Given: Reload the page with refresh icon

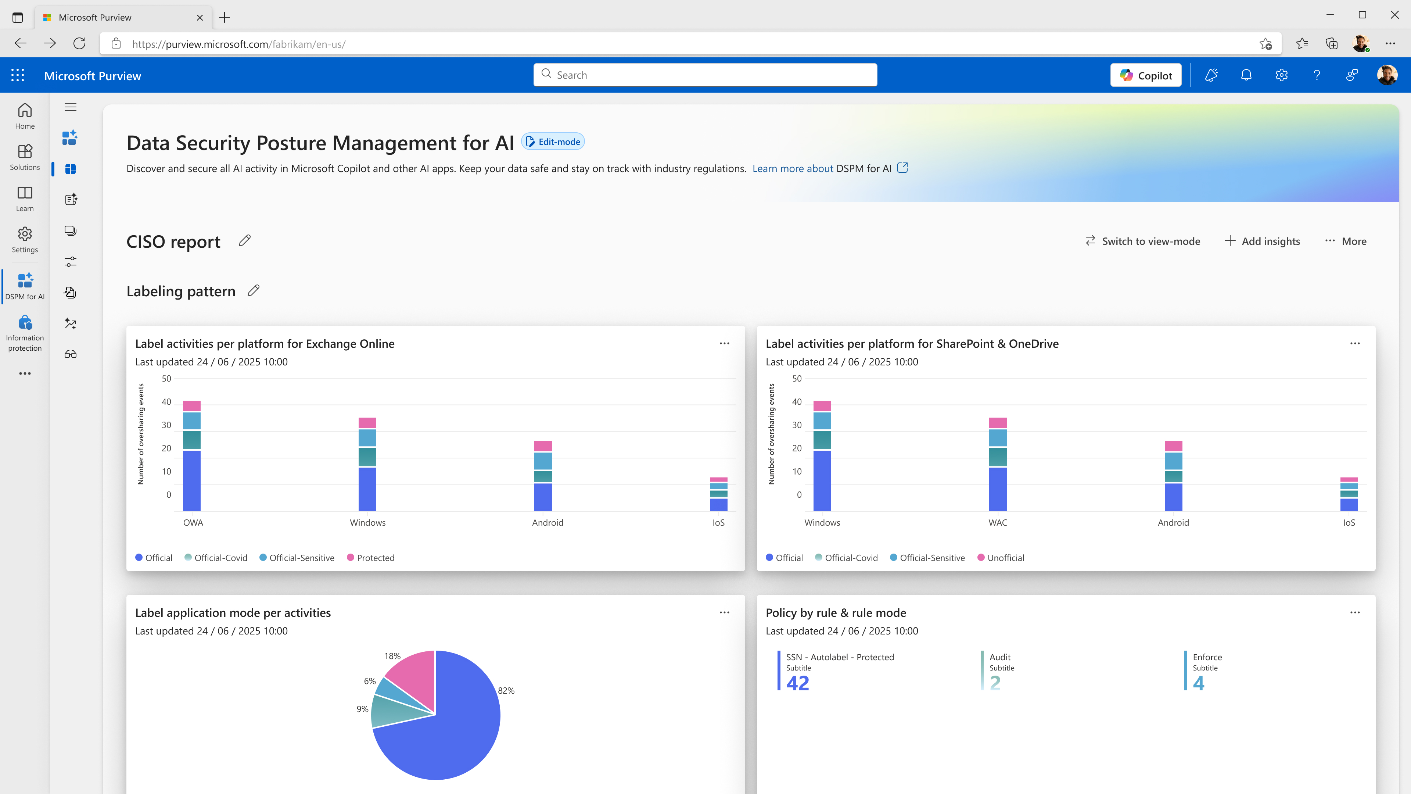Looking at the screenshot, I should tap(79, 43).
